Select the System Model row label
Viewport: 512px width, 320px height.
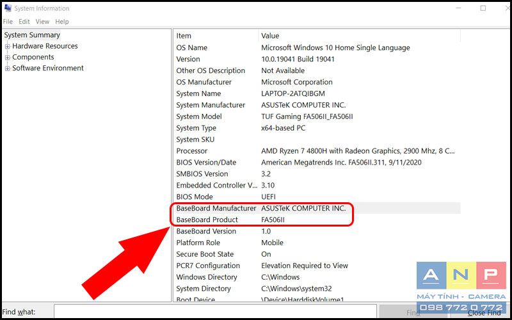(x=199, y=116)
